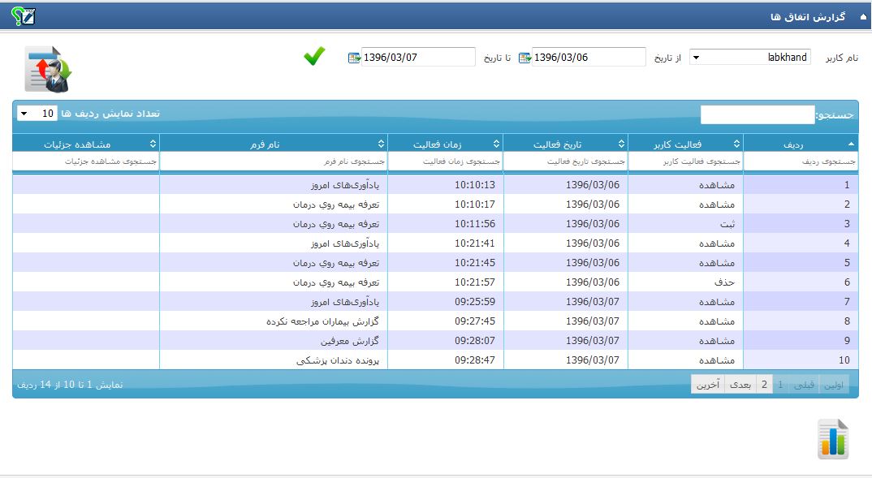Open the username dropdown showing labkhand

pos(749,58)
